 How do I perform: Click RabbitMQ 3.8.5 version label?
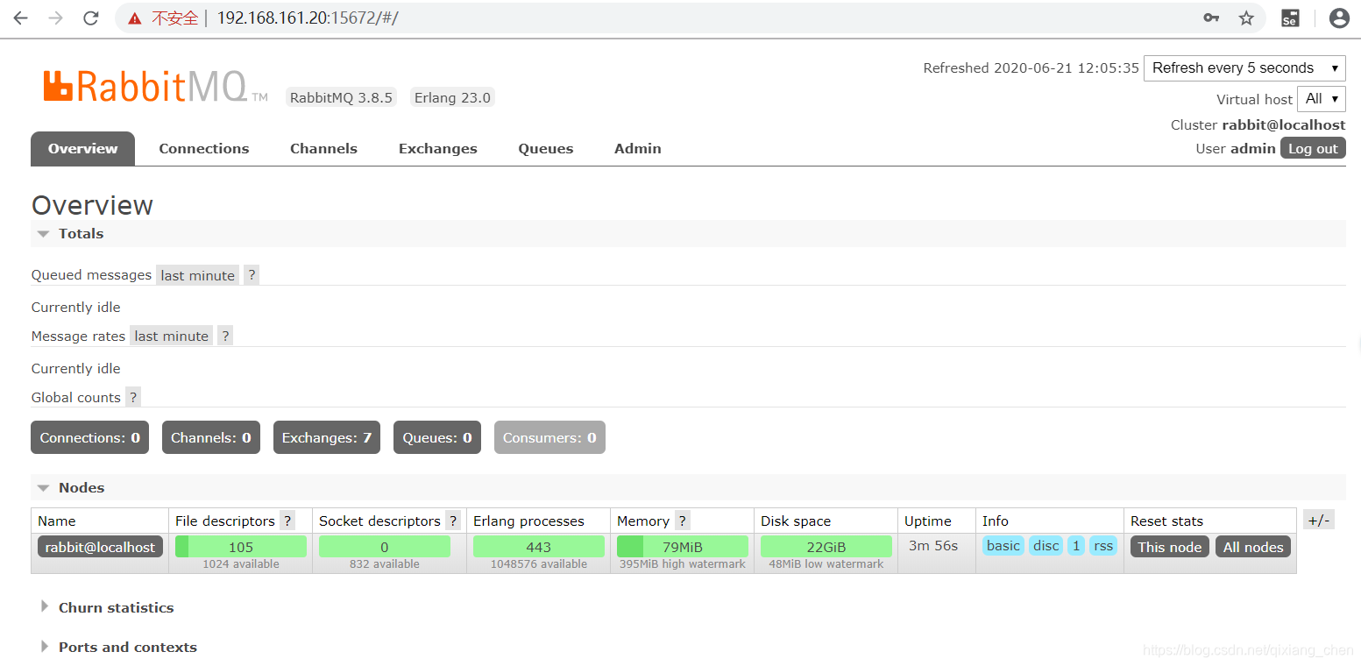[x=342, y=97]
